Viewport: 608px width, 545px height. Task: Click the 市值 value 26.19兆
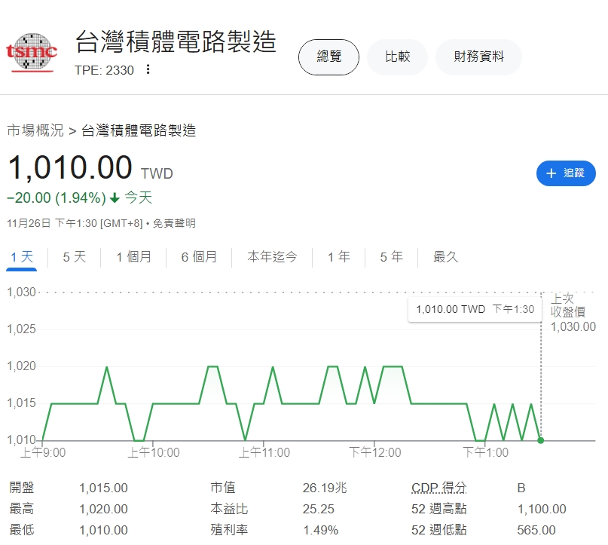(325, 488)
